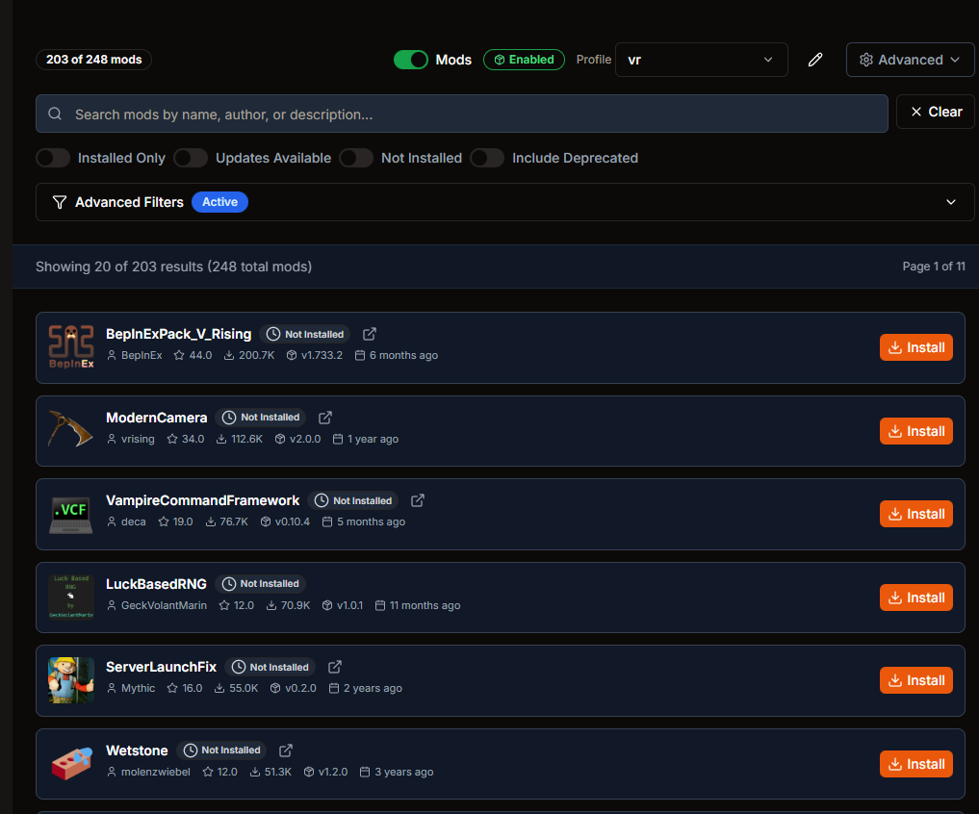The image size is (979, 814).
Task: Expand the Advanced dropdown menu
Action: click(910, 59)
